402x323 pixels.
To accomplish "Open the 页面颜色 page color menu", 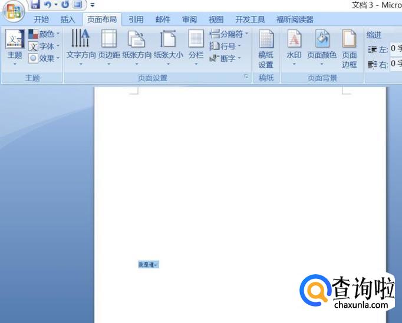I will [x=321, y=47].
